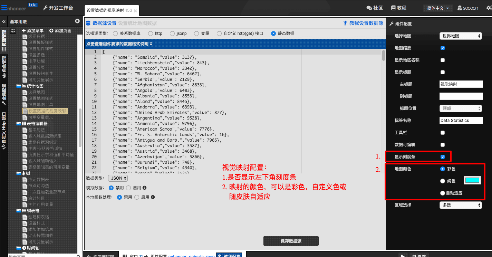Open the 选择地图 world map dropdown
The width and height of the screenshot is (492, 257).
click(461, 36)
